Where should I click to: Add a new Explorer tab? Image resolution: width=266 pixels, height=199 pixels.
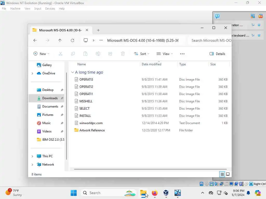[98, 30]
